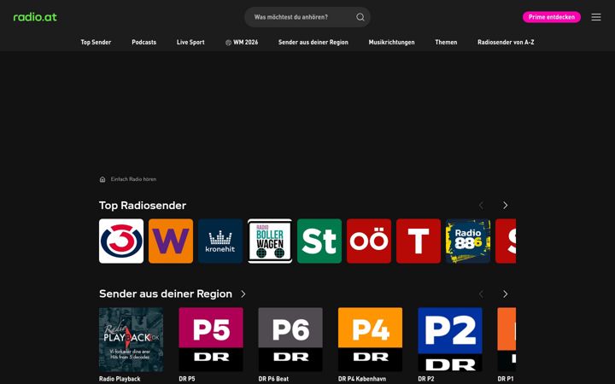Click the DR P4 København station name

[362, 379]
